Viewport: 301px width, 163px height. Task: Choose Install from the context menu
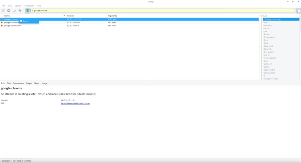pos(29,21)
